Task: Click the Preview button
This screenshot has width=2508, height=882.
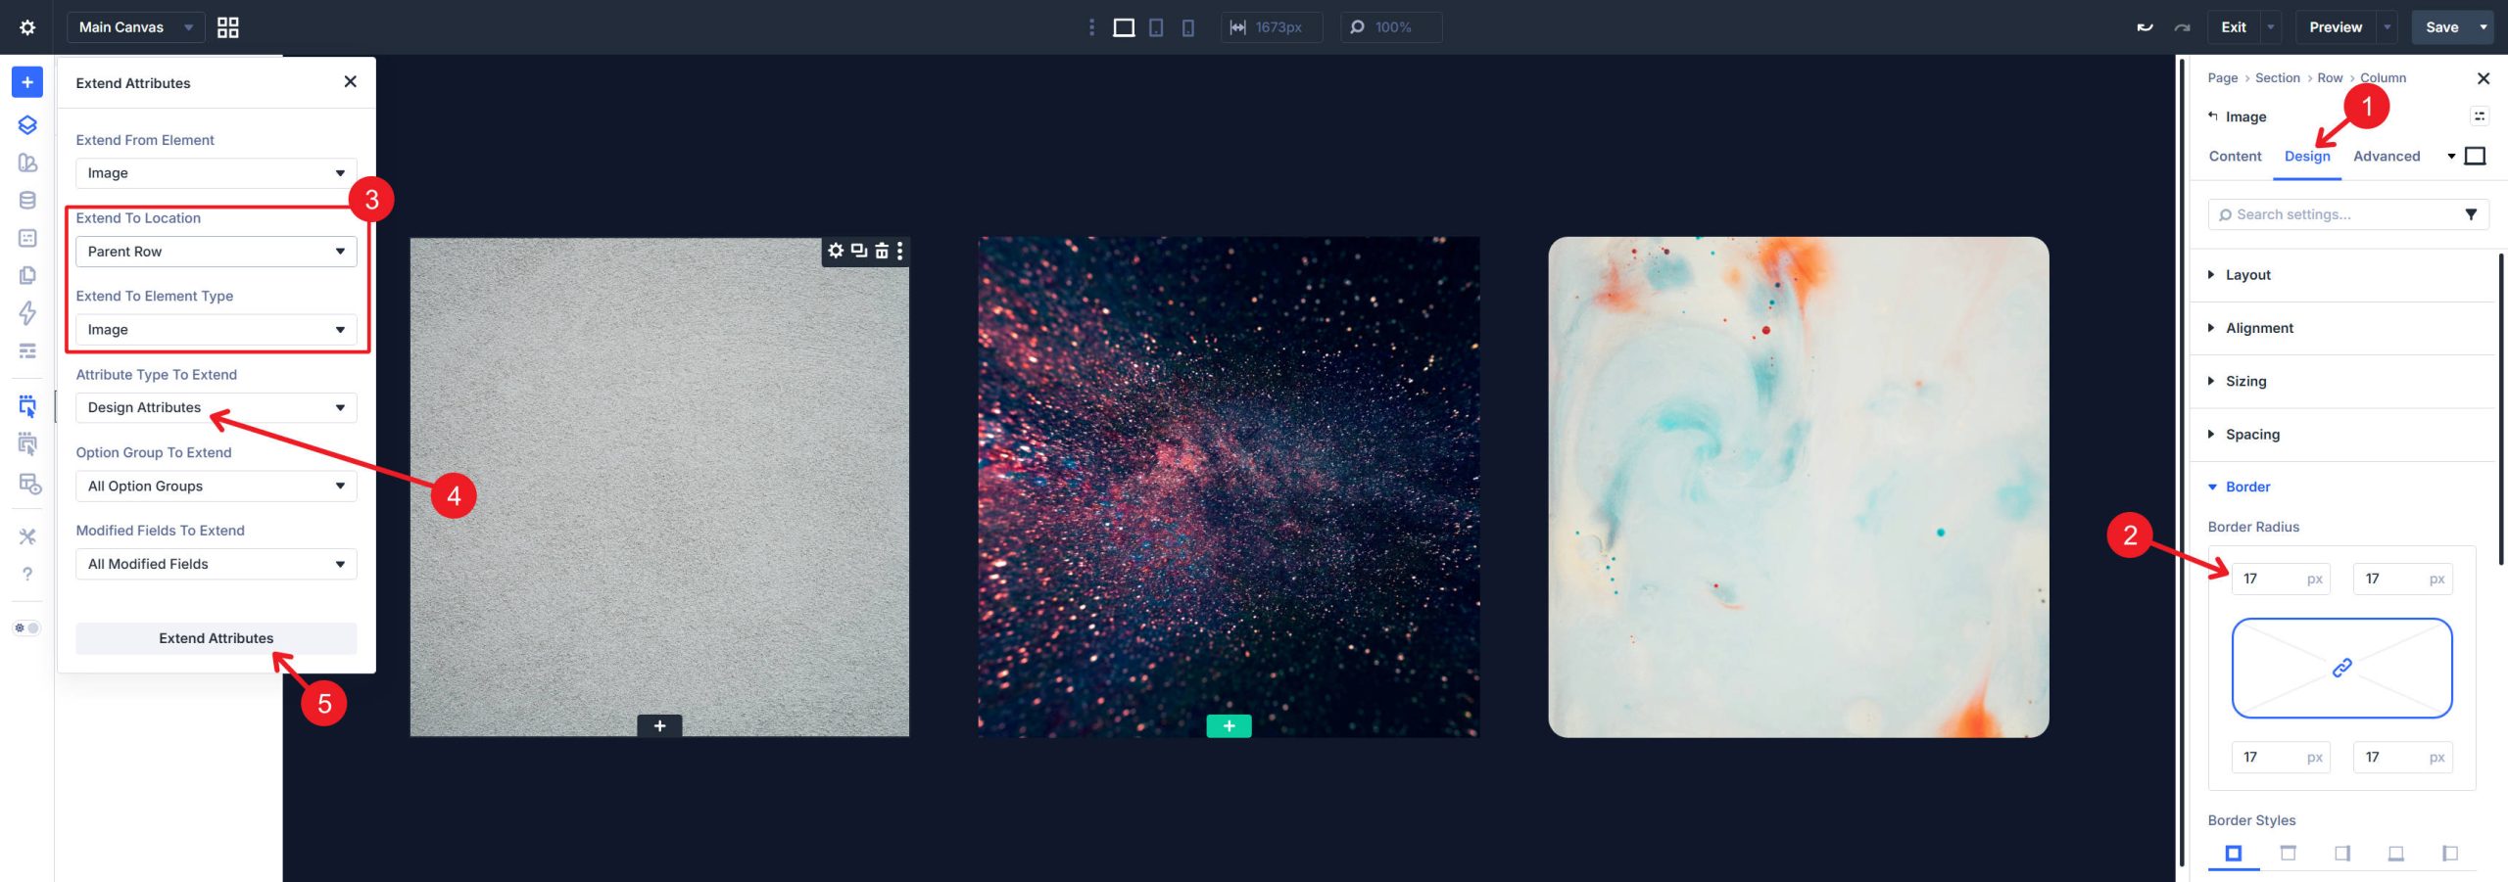Action: [2335, 26]
